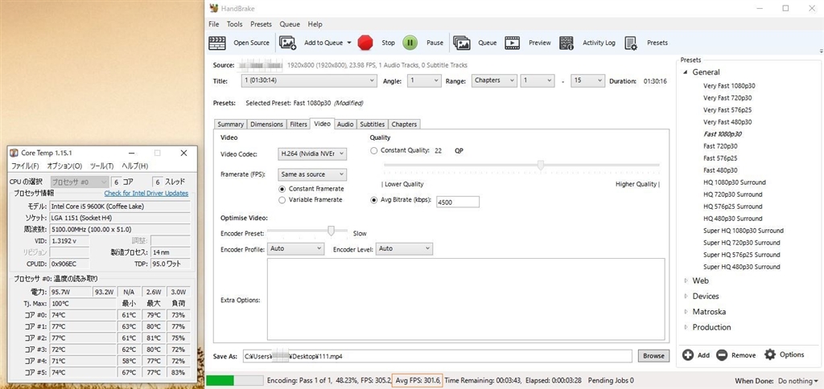This screenshot has height=389, width=824.
Task: Select the Avg Bitrate radio button
Action: pyautogui.click(x=373, y=200)
